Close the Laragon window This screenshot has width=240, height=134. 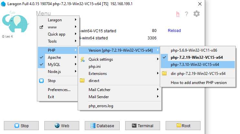pyautogui.click(x=200, y=4)
